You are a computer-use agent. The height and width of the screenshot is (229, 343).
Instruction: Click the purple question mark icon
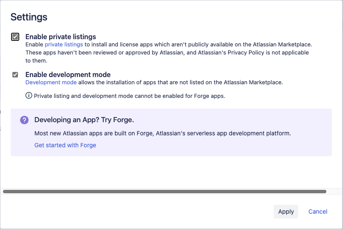click(x=24, y=120)
